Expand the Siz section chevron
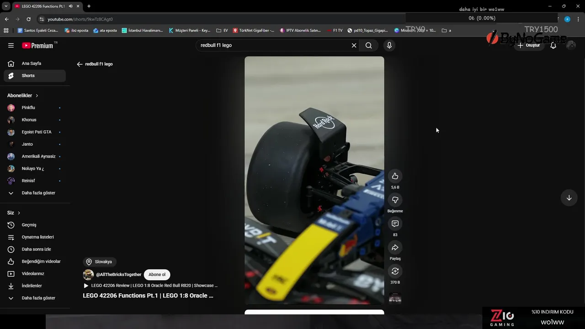Image resolution: width=585 pixels, height=329 pixels. point(19,213)
